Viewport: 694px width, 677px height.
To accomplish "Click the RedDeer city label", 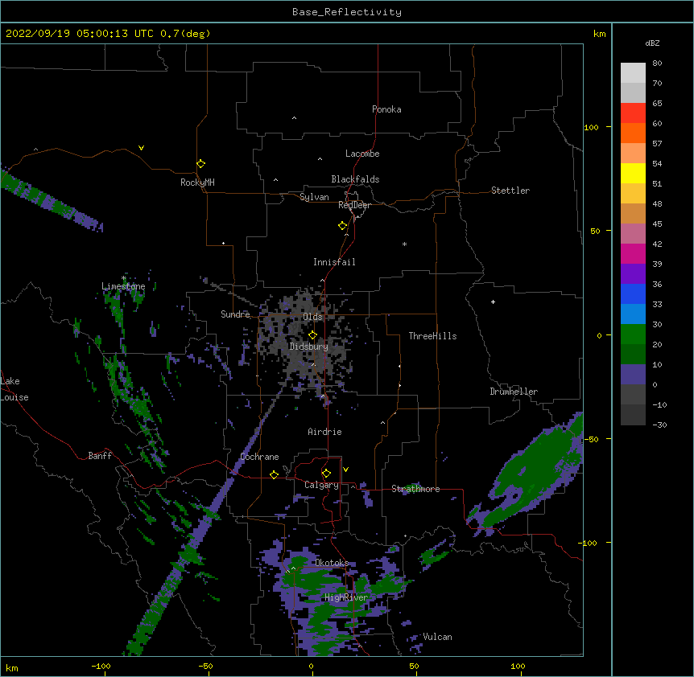I will pyautogui.click(x=354, y=205).
